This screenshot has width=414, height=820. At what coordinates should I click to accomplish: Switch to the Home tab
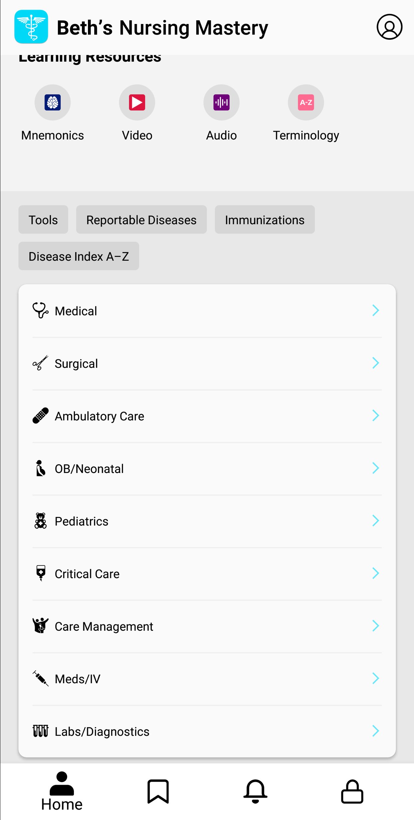pos(62,791)
